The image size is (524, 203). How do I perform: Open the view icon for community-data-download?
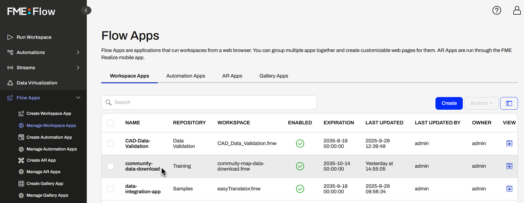click(509, 166)
